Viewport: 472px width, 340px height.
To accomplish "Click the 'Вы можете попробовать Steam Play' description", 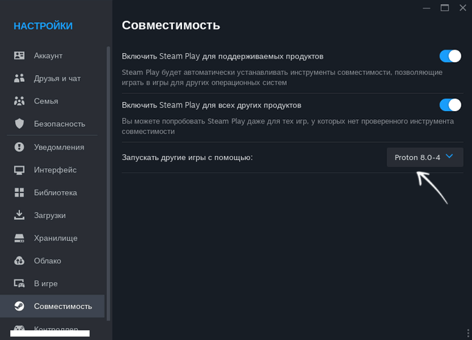I will pos(288,126).
